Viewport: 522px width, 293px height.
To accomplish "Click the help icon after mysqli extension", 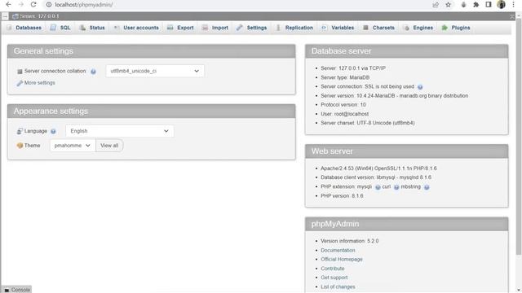I will (378, 187).
